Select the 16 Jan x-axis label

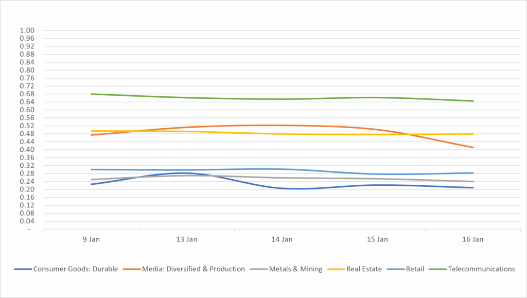coord(473,239)
